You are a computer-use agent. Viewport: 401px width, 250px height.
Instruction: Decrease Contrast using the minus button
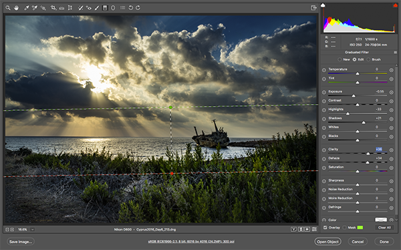(324, 101)
